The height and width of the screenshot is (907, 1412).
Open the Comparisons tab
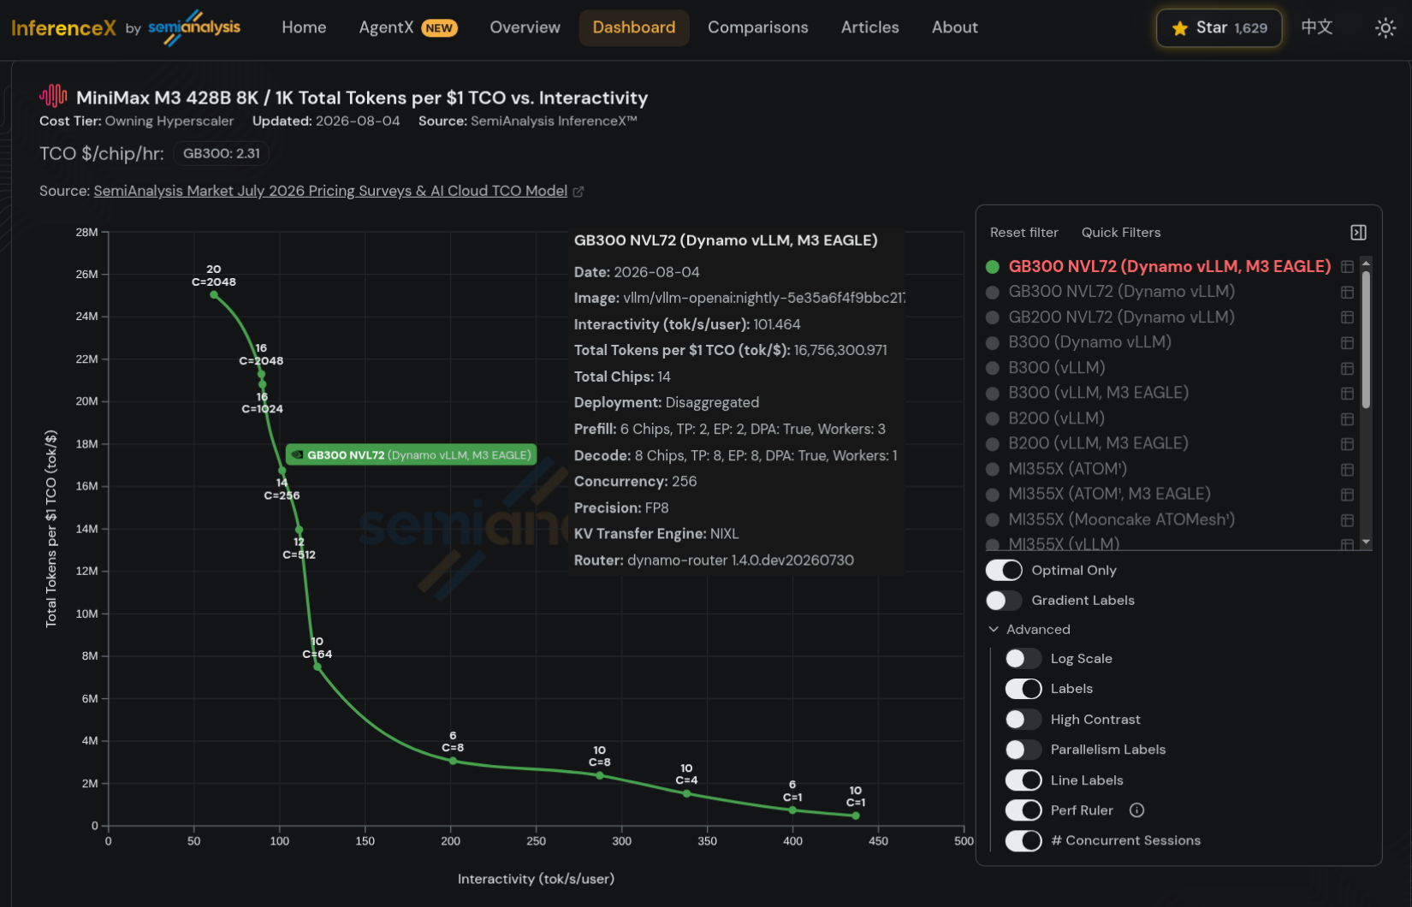point(757,27)
